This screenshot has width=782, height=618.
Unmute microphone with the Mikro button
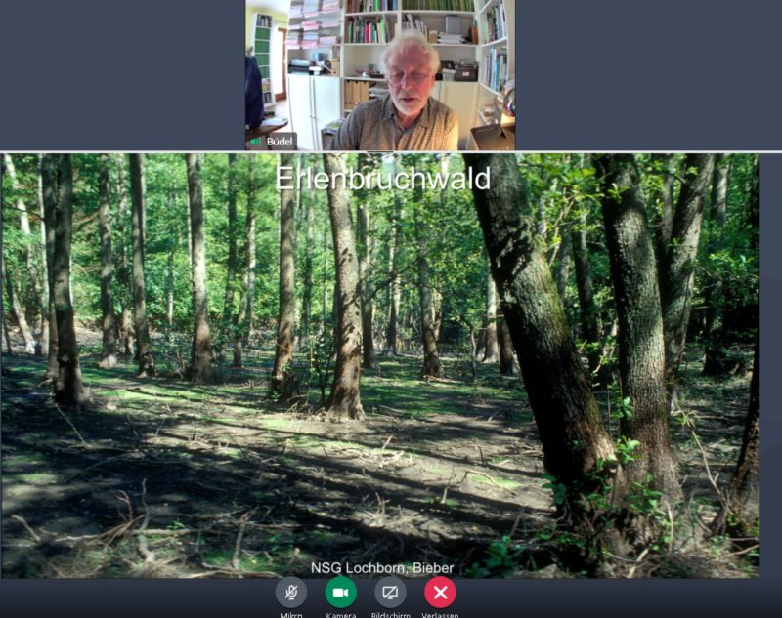pyautogui.click(x=290, y=593)
